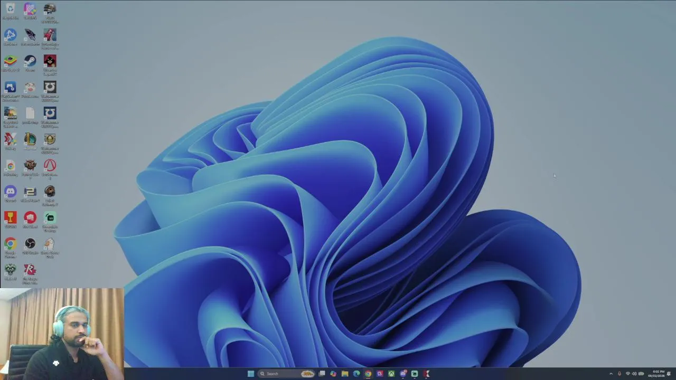The width and height of the screenshot is (676, 380).
Task: Select the blank white file desktop icon
Action: coord(30,116)
